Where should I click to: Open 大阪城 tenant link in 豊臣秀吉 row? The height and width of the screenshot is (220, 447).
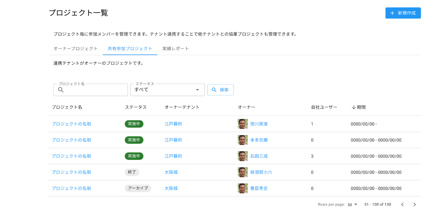171,188
